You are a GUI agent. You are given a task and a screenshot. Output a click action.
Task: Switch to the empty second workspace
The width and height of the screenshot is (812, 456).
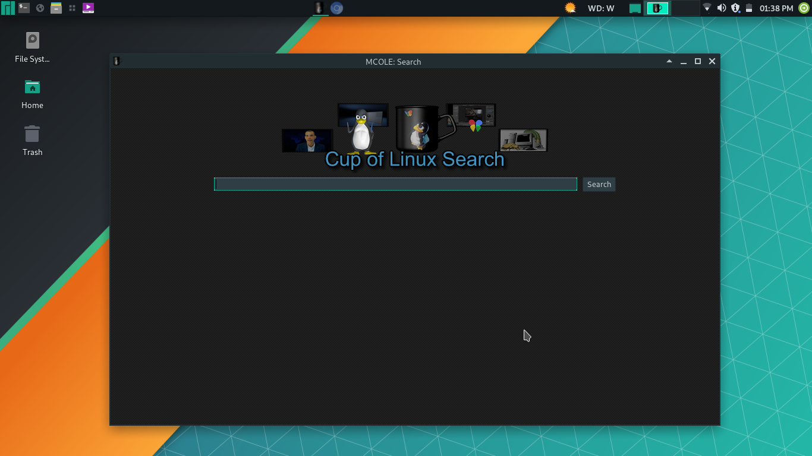click(x=685, y=8)
